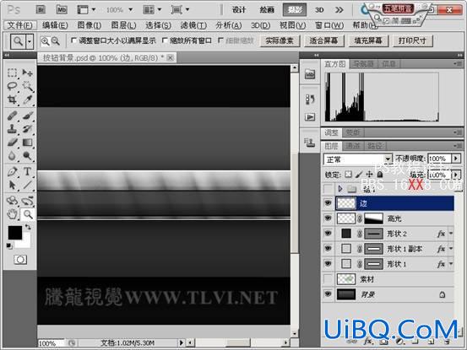Image resolution: width=467 pixels, height=350 pixels.
Task: Open the 滤镜(T) menu
Action: (x=193, y=25)
